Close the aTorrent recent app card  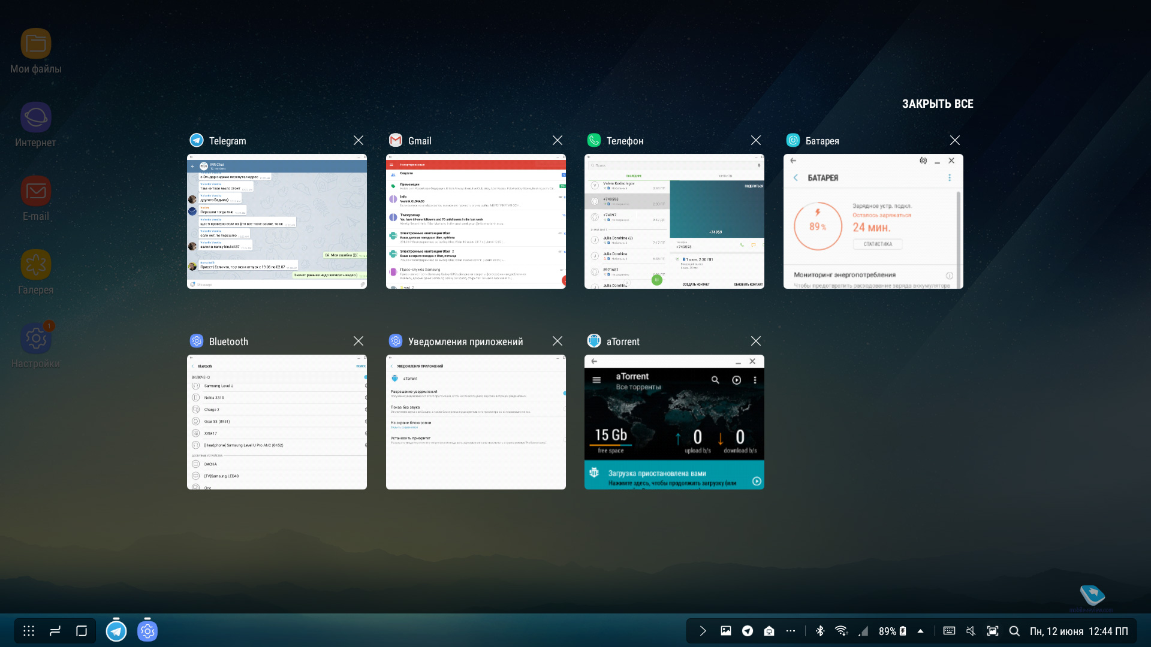756,341
